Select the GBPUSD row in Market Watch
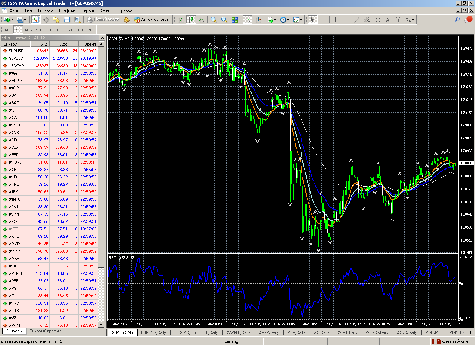This screenshot has width=475, height=345. pos(50,58)
